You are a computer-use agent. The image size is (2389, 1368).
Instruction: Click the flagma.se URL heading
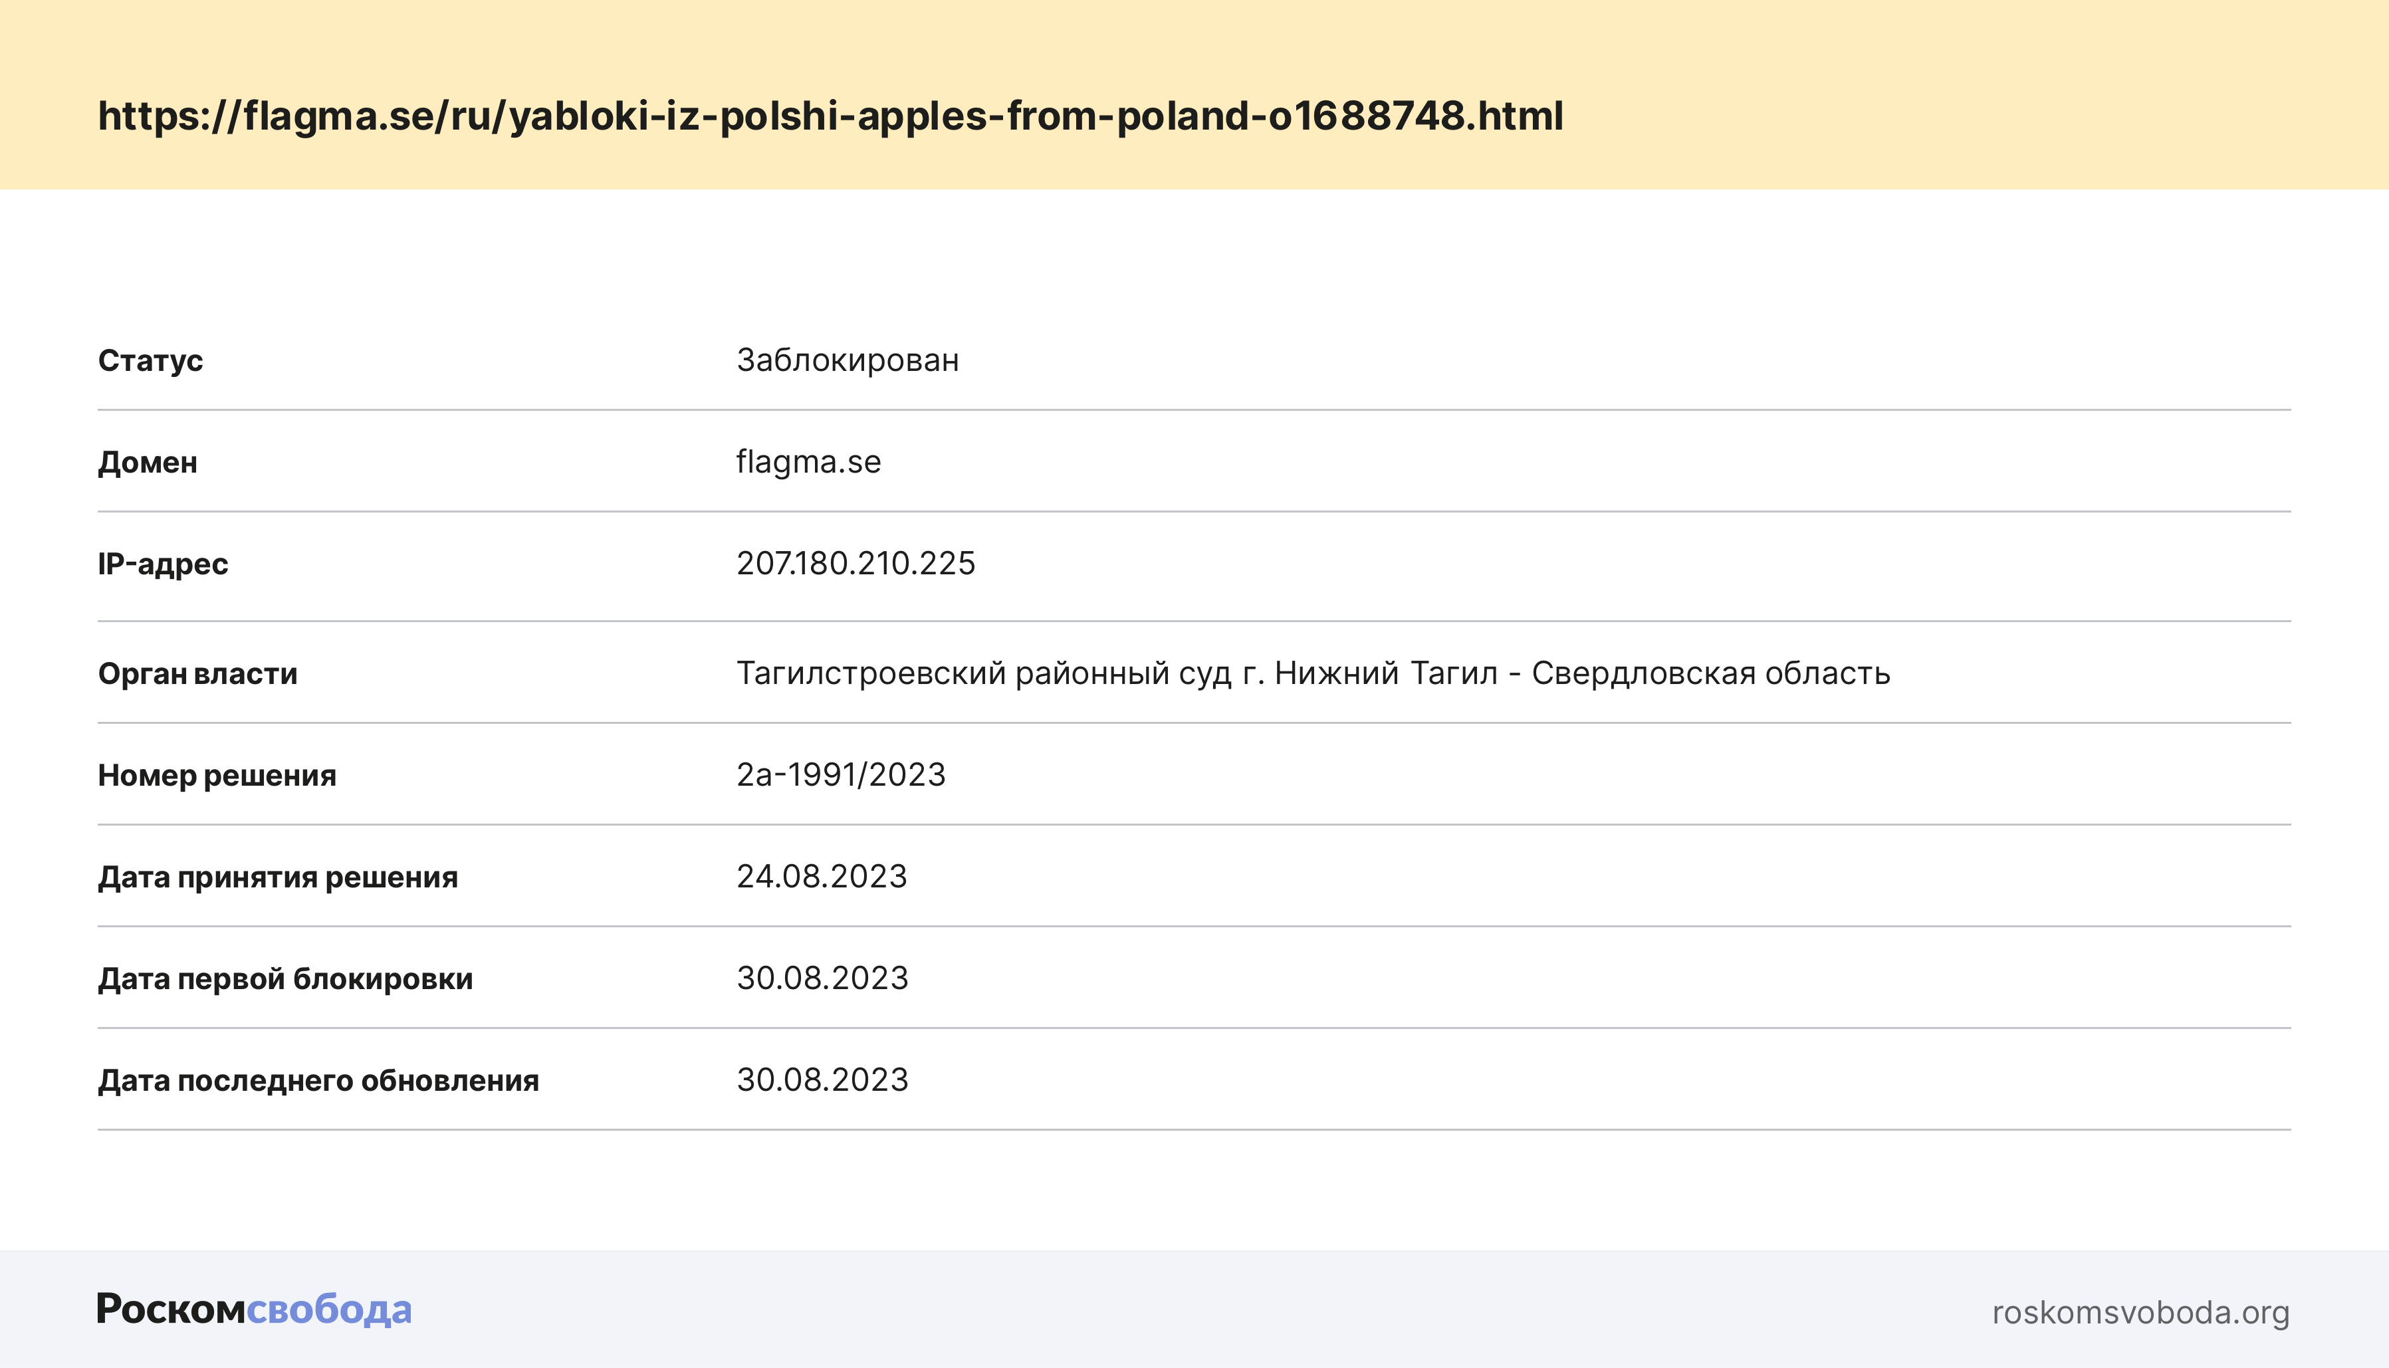pos(830,116)
